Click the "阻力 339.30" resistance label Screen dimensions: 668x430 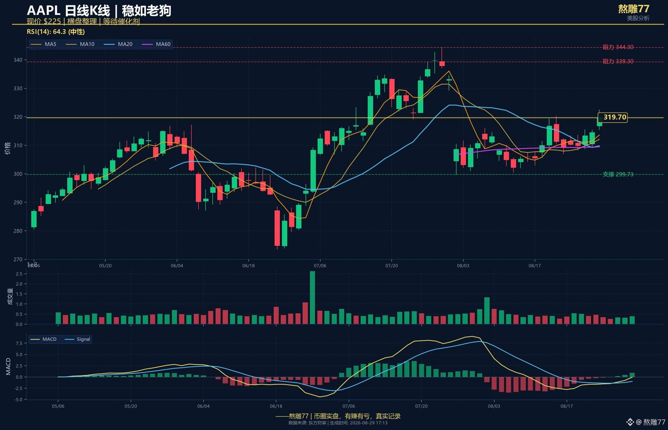point(618,61)
